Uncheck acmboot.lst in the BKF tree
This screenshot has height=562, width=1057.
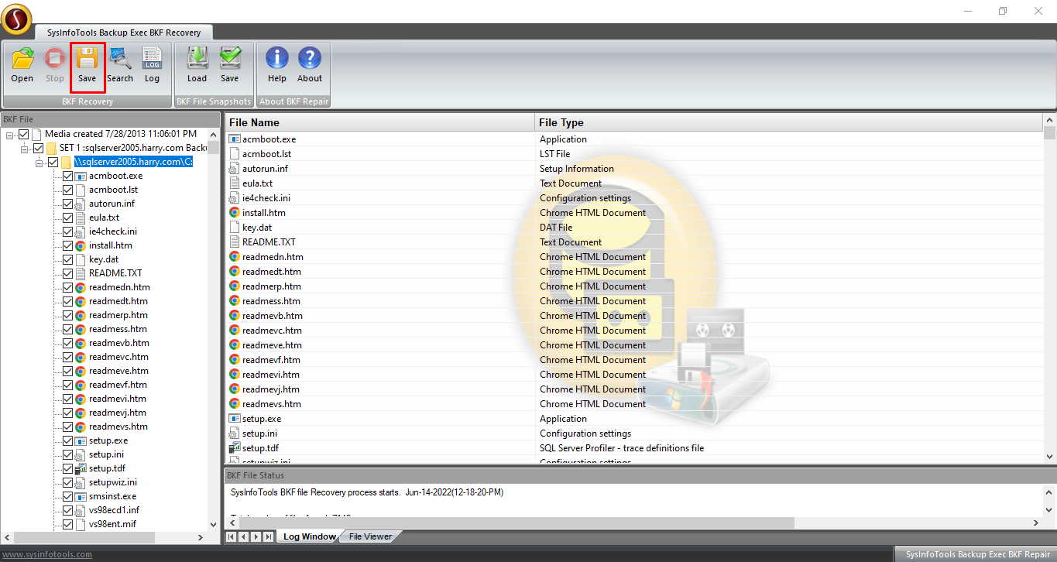[67, 190]
